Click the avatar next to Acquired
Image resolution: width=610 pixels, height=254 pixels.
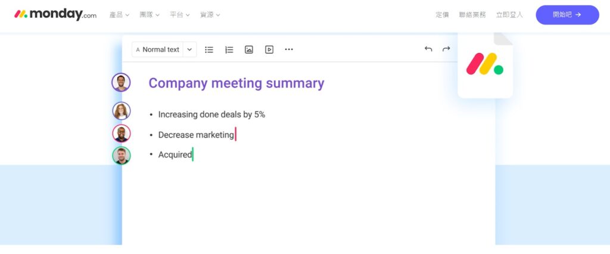(x=122, y=156)
